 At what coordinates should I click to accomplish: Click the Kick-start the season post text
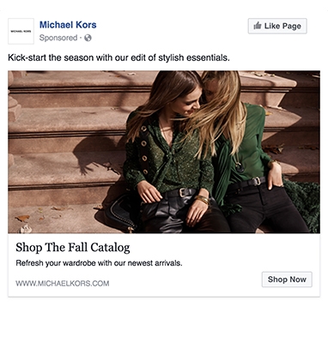[118, 57]
